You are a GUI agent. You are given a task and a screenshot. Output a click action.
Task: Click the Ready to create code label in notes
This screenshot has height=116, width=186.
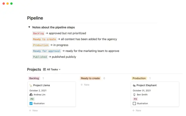pyautogui.click(x=44, y=39)
